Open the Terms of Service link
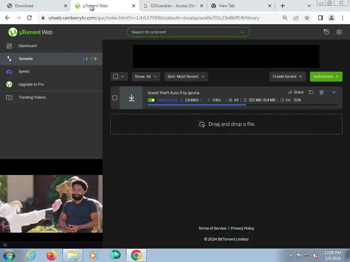Viewport: 350px width, 262px height. (x=212, y=228)
